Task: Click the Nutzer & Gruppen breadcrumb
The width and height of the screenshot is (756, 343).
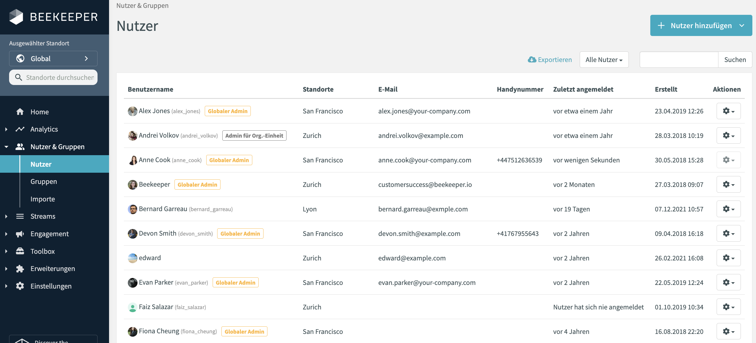Action: (142, 5)
